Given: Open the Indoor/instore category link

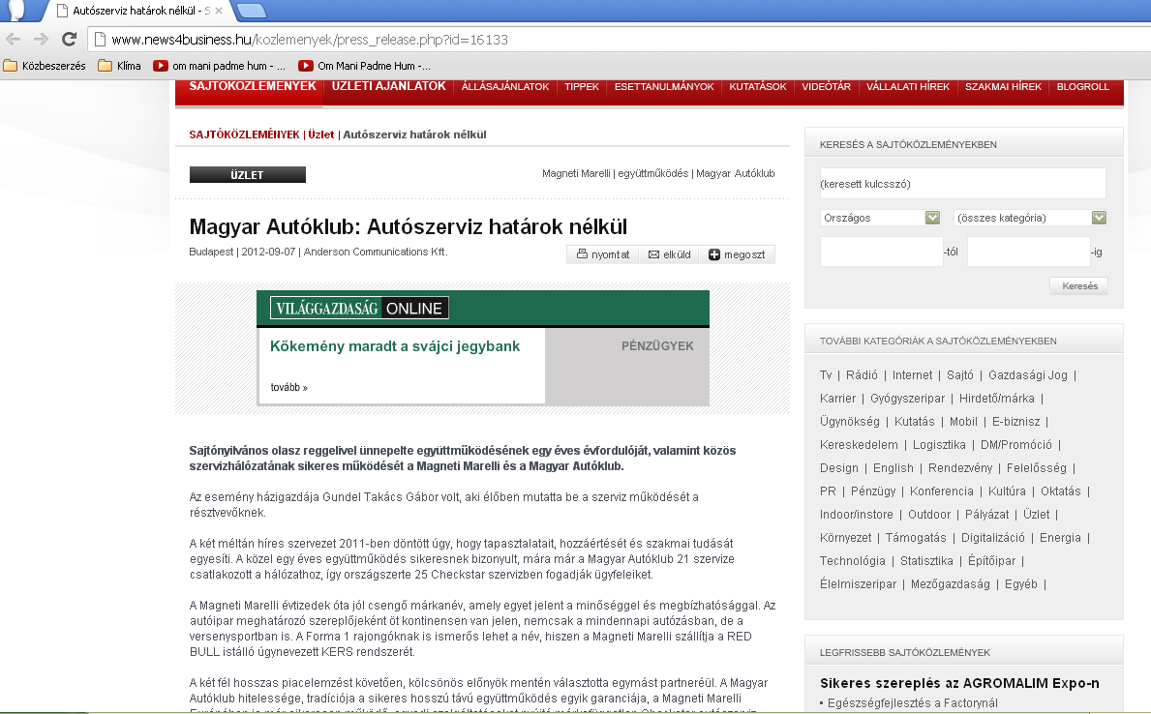Looking at the screenshot, I should point(856,515).
